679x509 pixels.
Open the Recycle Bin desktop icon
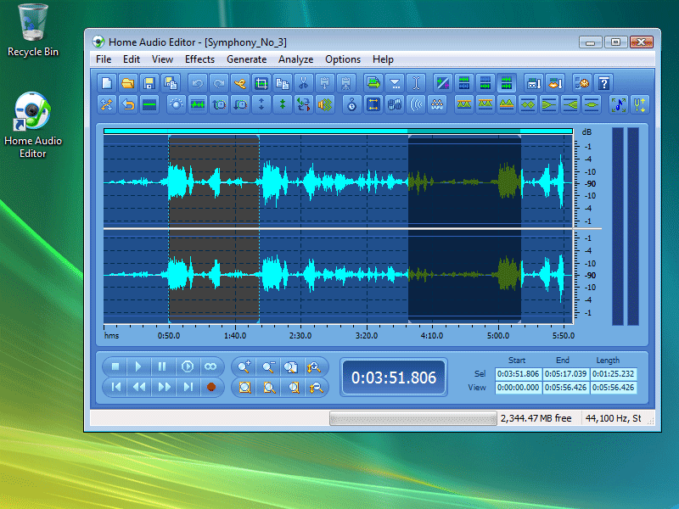pos(33,31)
